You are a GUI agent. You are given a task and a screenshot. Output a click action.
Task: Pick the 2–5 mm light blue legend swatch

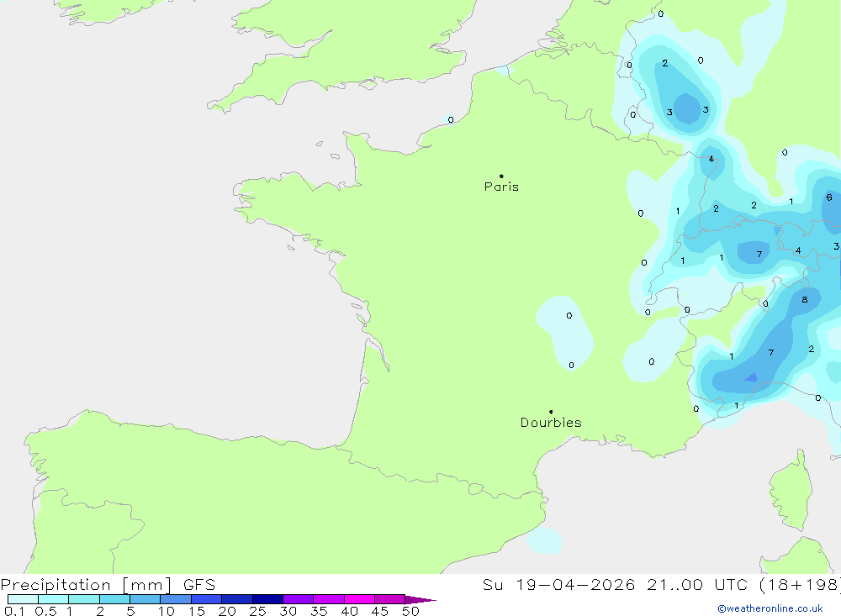click(114, 599)
